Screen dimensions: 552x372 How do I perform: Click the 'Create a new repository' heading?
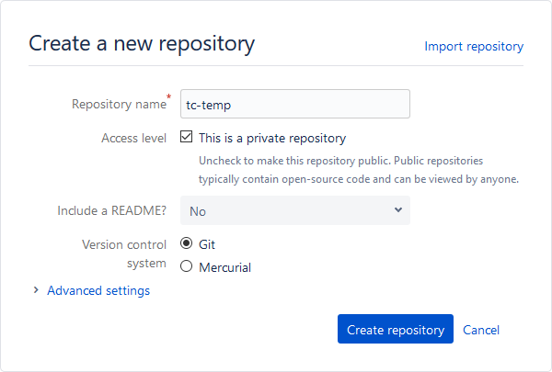point(142,43)
